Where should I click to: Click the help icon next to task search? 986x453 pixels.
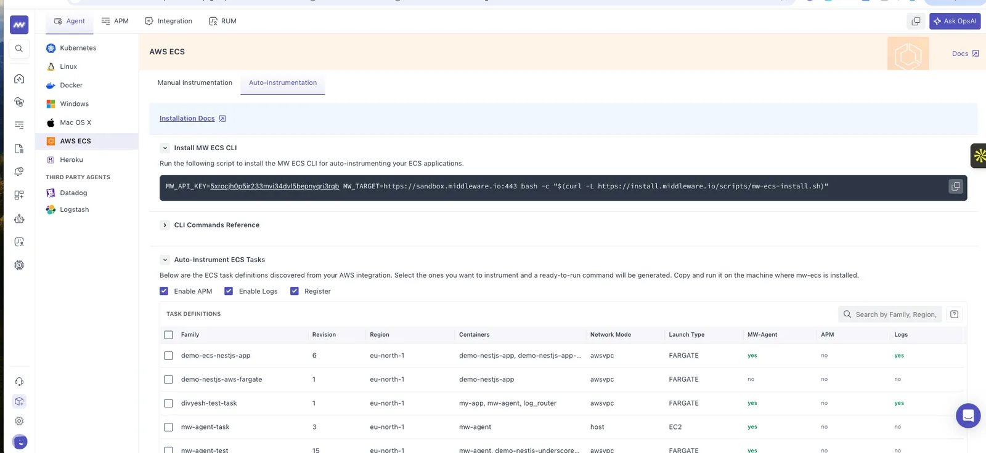click(954, 315)
